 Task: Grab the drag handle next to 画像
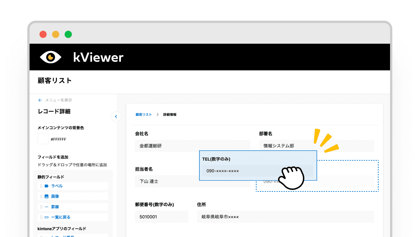41,196
